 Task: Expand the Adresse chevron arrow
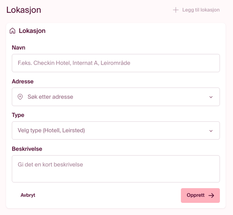point(211,97)
